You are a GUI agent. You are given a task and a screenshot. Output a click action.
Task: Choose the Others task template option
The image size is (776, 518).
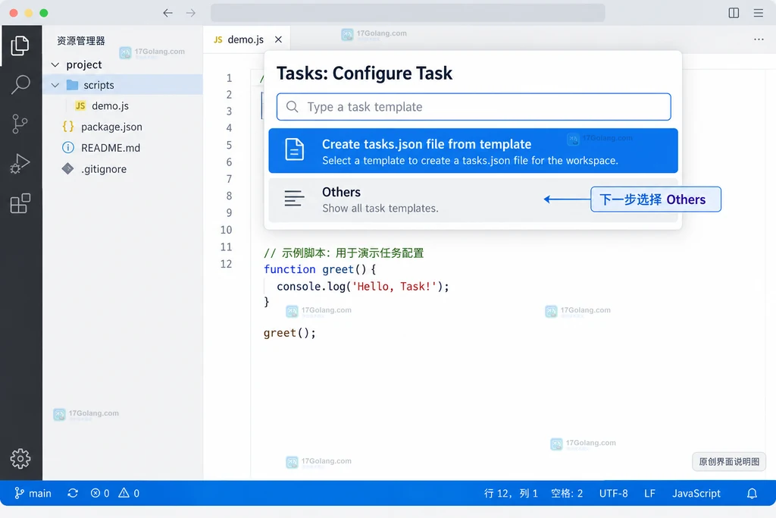pyautogui.click(x=473, y=199)
